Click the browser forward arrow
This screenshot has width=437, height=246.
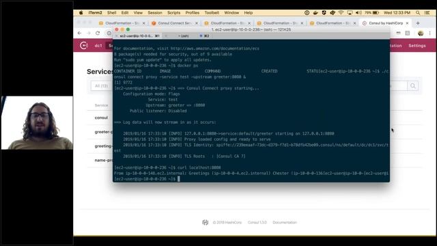pos(89,33)
